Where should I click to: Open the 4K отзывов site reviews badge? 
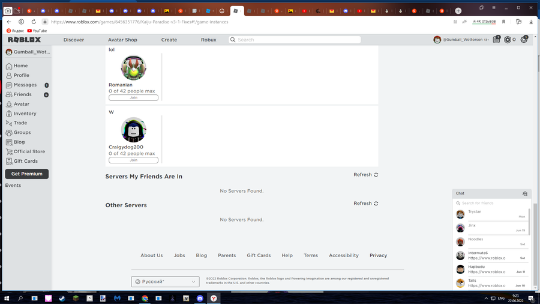(484, 22)
